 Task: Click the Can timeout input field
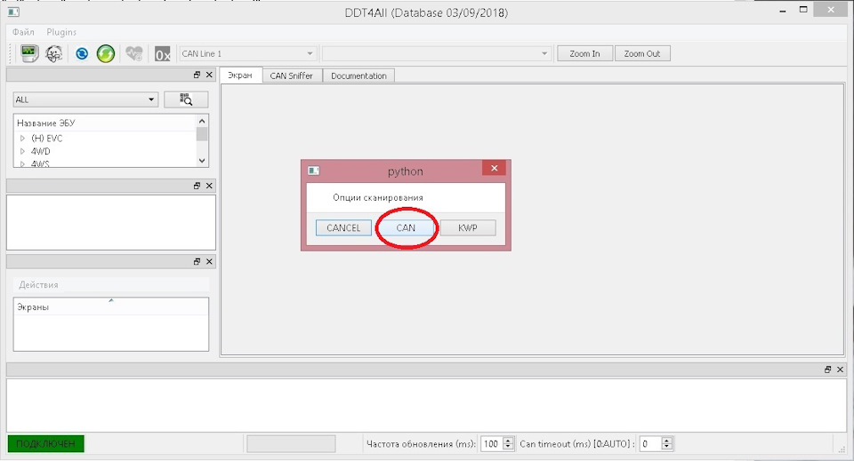649,443
